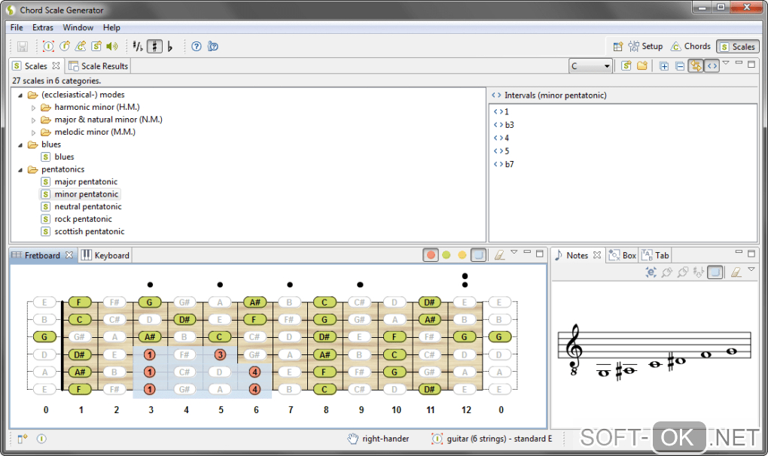Toggle the sound speaker icon
The image size is (768, 456).
coord(112,47)
